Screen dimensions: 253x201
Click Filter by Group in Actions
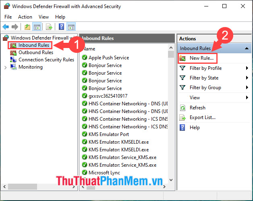tap(205, 88)
